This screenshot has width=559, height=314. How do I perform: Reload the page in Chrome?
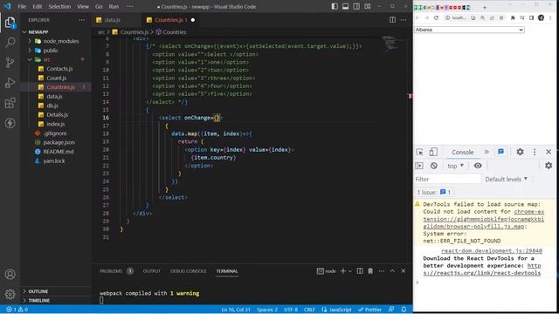tap(436, 17)
